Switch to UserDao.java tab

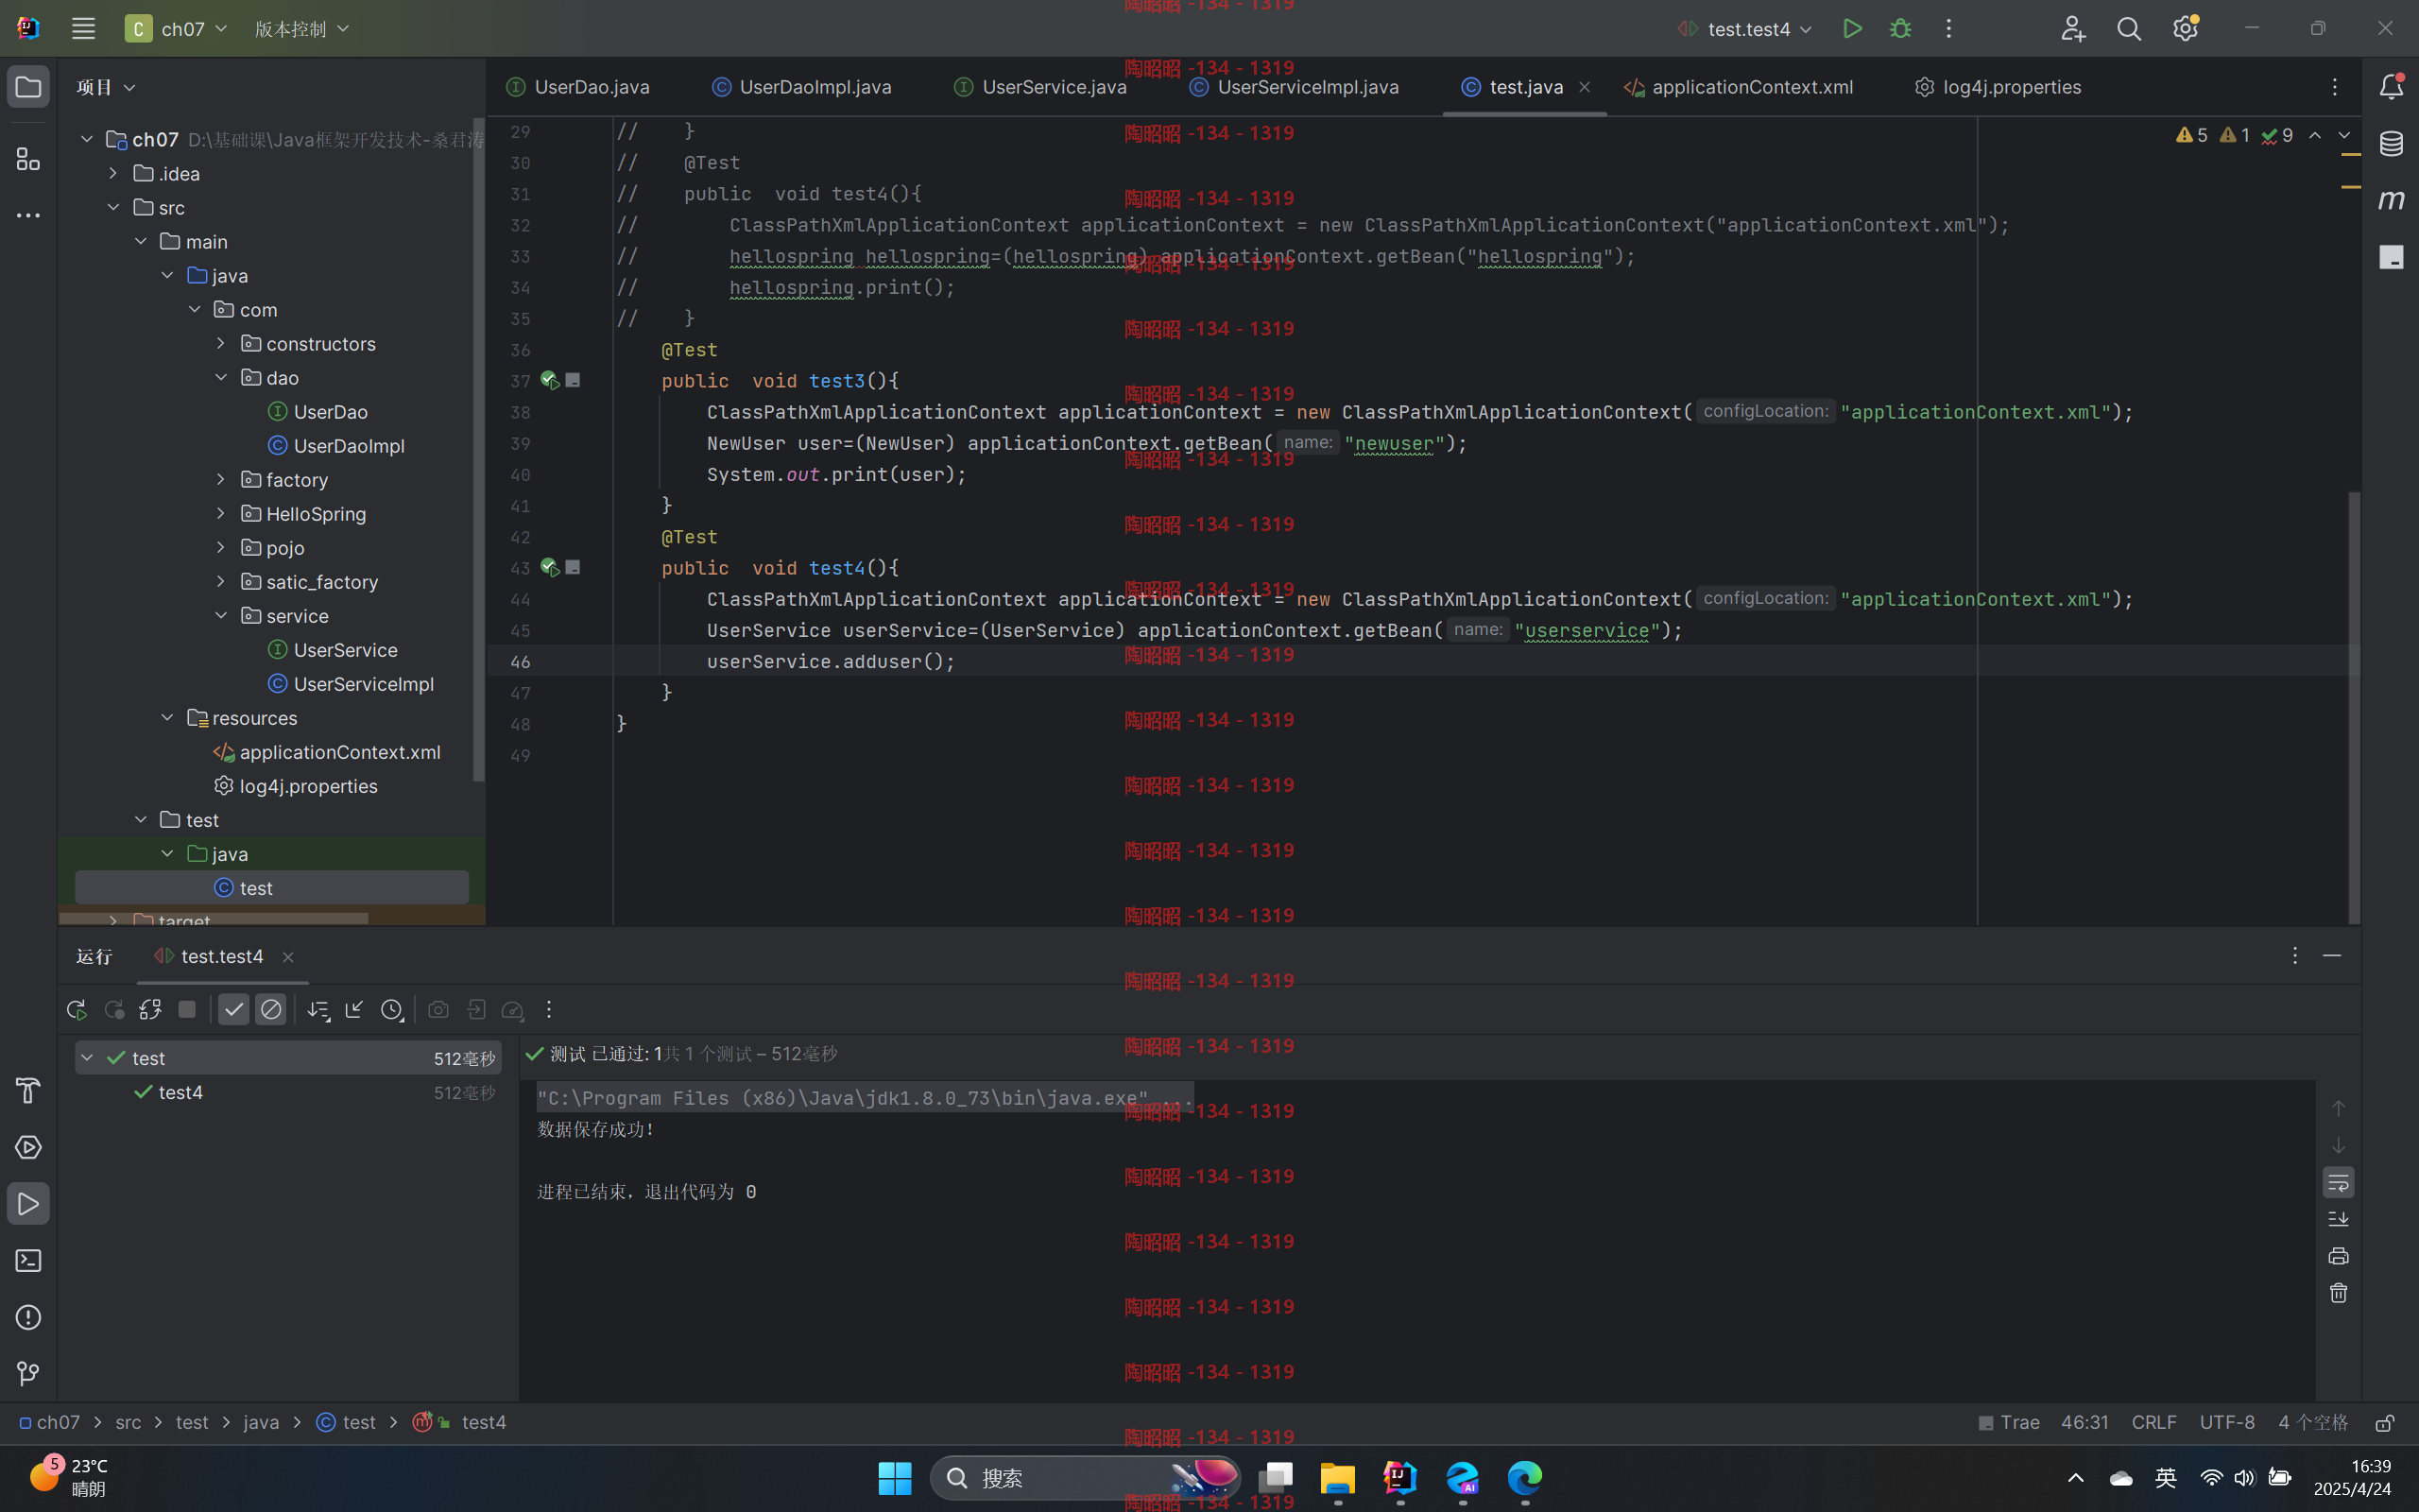coord(577,87)
